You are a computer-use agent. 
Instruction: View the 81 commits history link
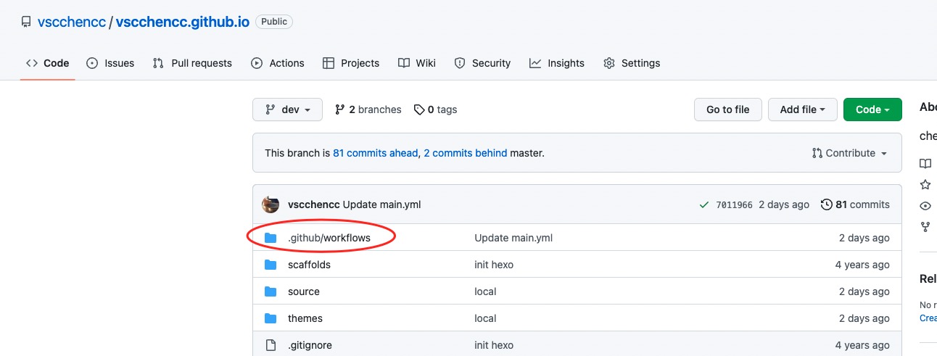tap(855, 204)
